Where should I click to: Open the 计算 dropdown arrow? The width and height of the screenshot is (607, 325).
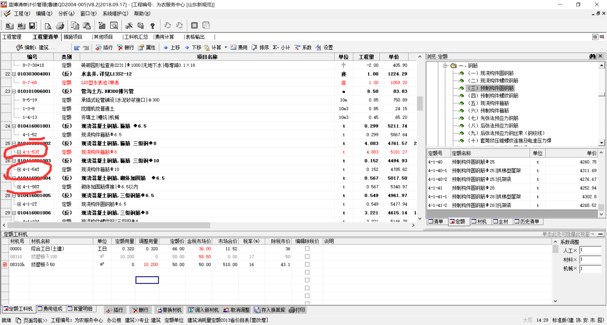tap(226, 48)
